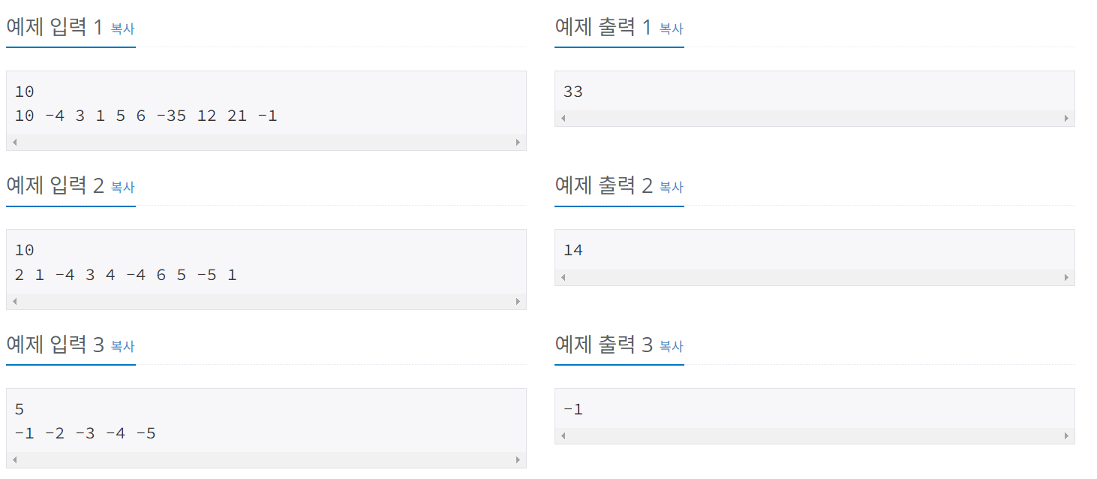Click the left scroll arrow under 예제 입력 1
This screenshot has width=1097, height=479.
14,141
